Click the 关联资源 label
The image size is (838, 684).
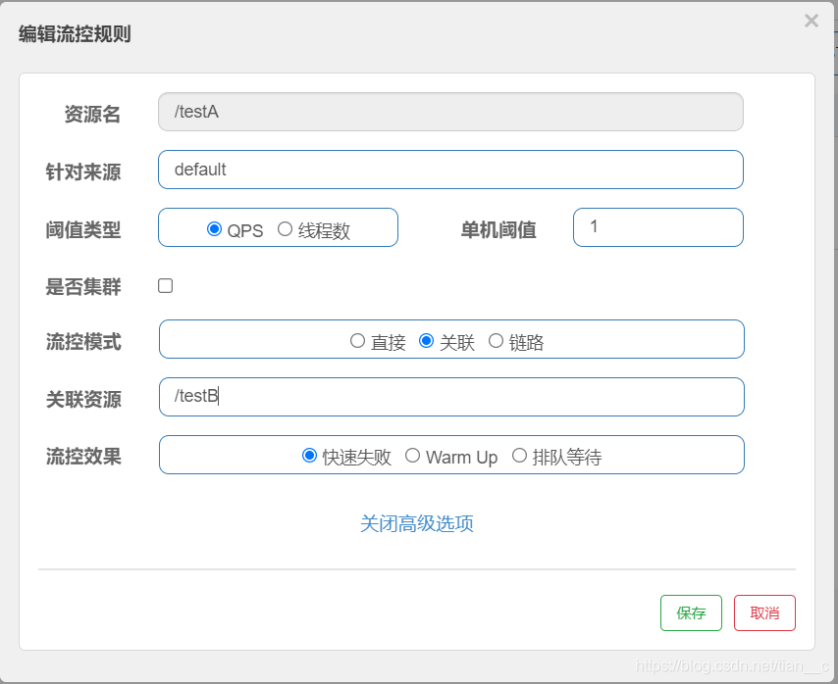pyautogui.click(x=83, y=400)
